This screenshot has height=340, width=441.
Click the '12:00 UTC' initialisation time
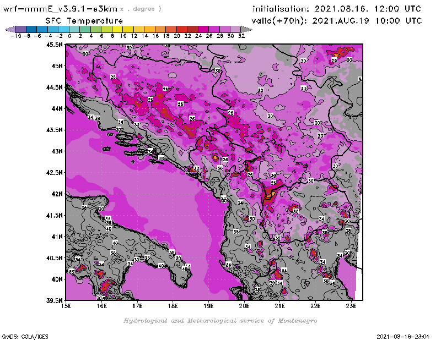coord(397,9)
